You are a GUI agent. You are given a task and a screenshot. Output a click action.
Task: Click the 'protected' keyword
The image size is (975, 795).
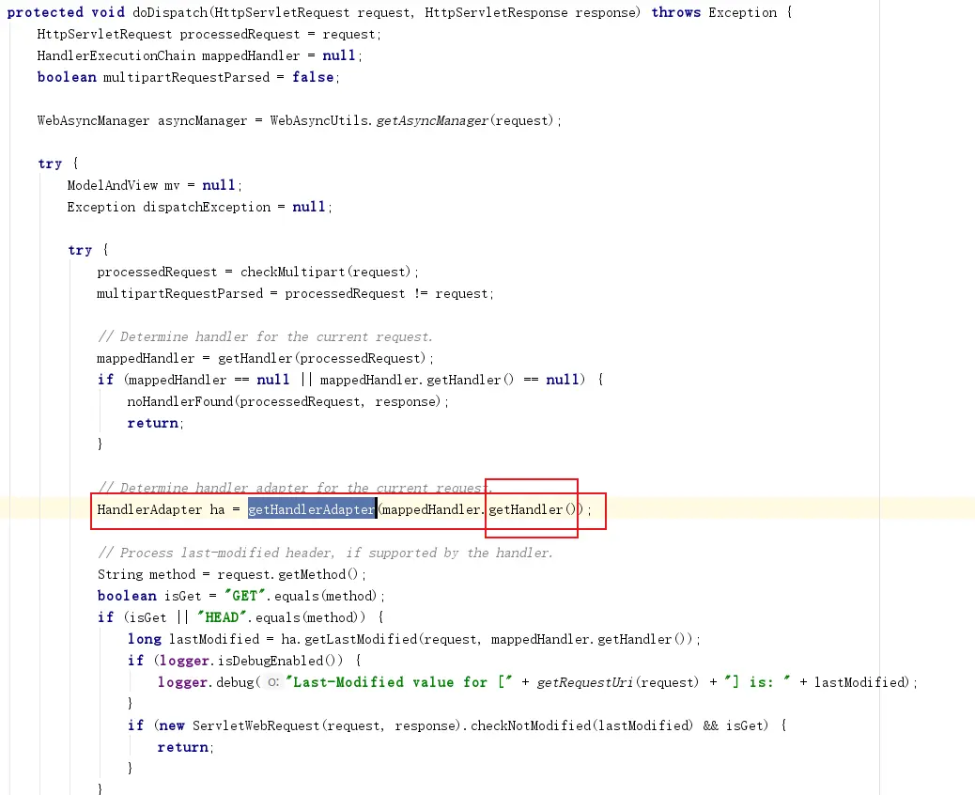click(45, 12)
